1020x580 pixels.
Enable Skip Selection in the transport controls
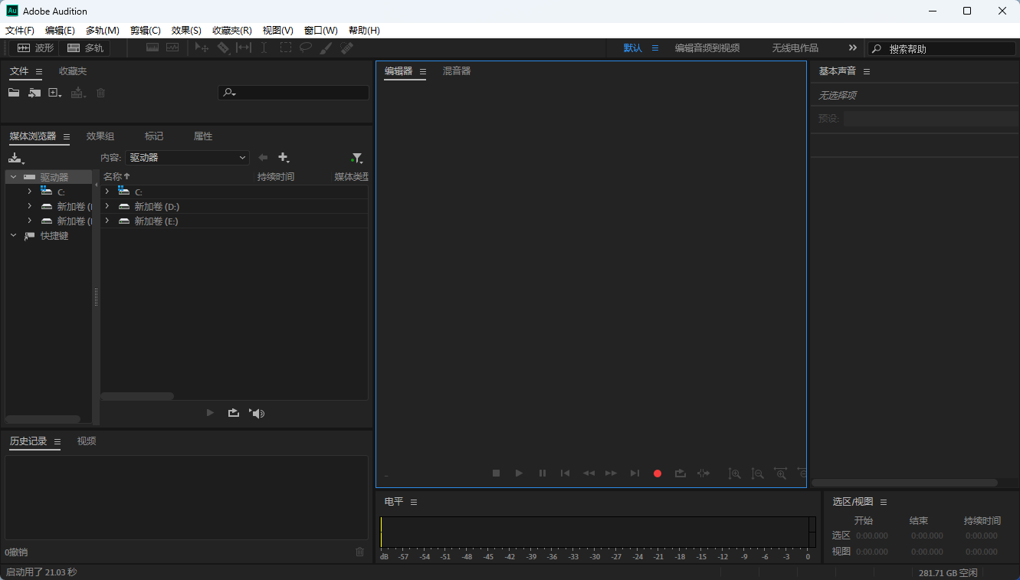(703, 474)
